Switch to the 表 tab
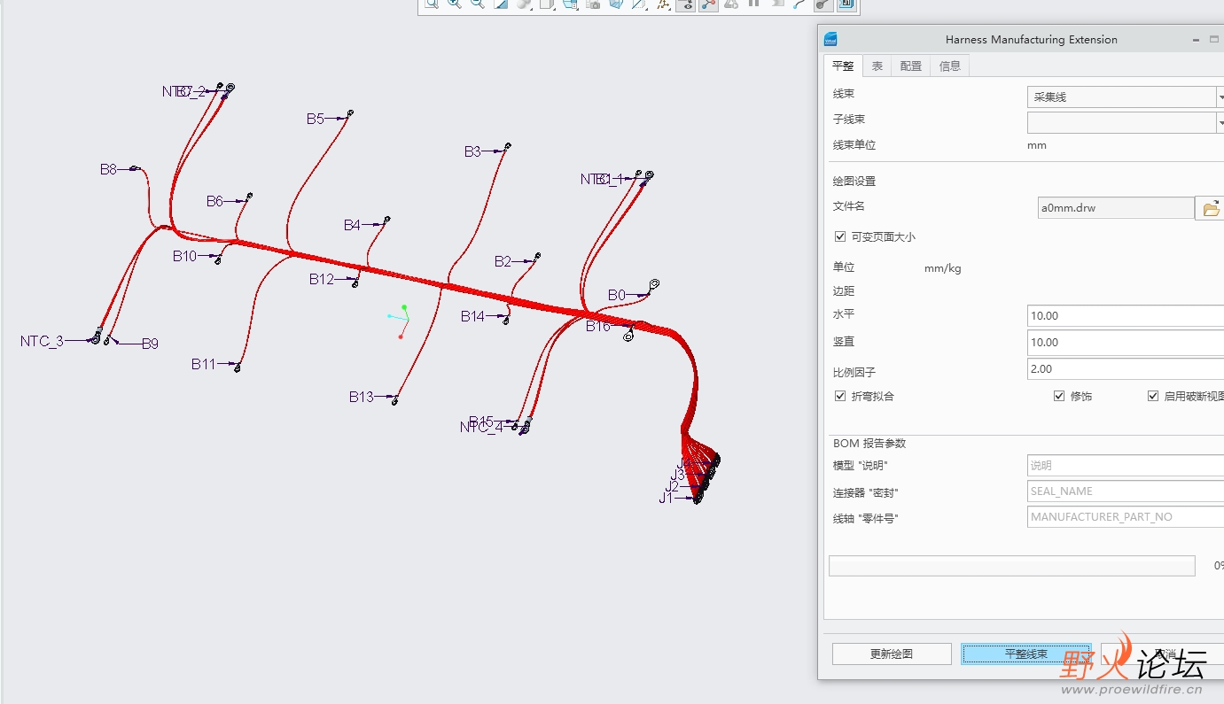The width and height of the screenshot is (1224, 704). (877, 66)
